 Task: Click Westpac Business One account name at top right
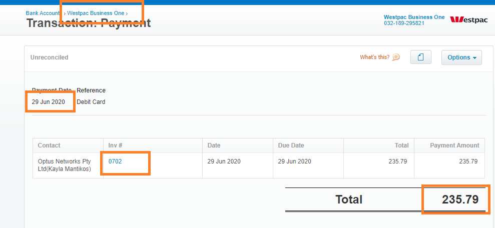tap(414, 17)
